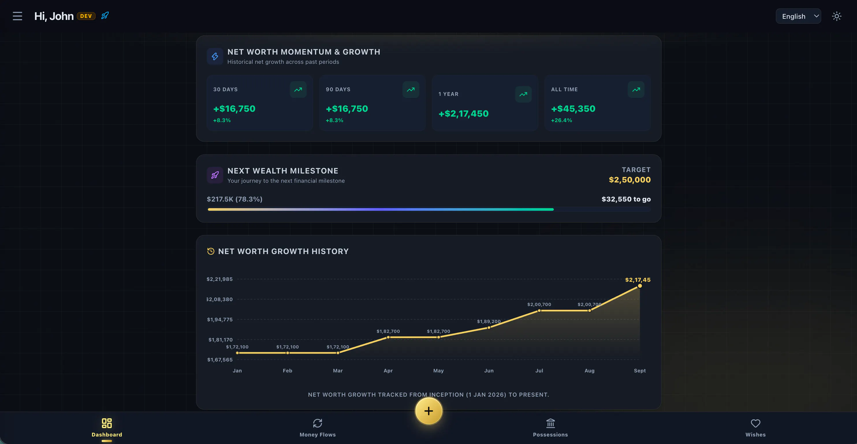
Task: Click the Hi, John greeting
Action: (54, 16)
